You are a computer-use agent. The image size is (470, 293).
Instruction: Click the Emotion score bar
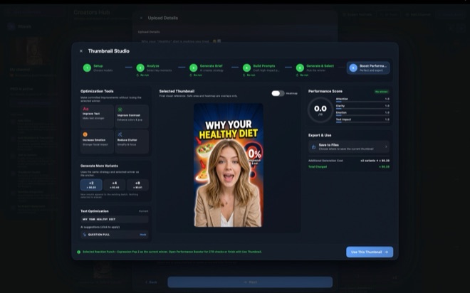362,115
